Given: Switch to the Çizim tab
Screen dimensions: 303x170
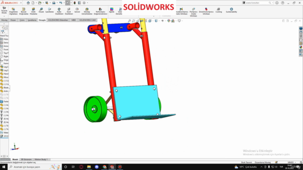Looking at the screenshot, I should click(22, 20).
